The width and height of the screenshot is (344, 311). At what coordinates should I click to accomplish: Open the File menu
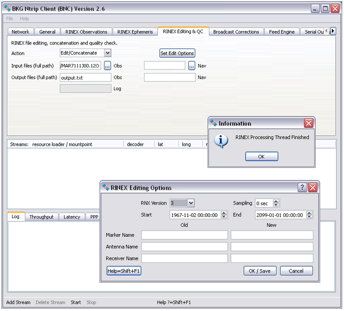click(10, 18)
